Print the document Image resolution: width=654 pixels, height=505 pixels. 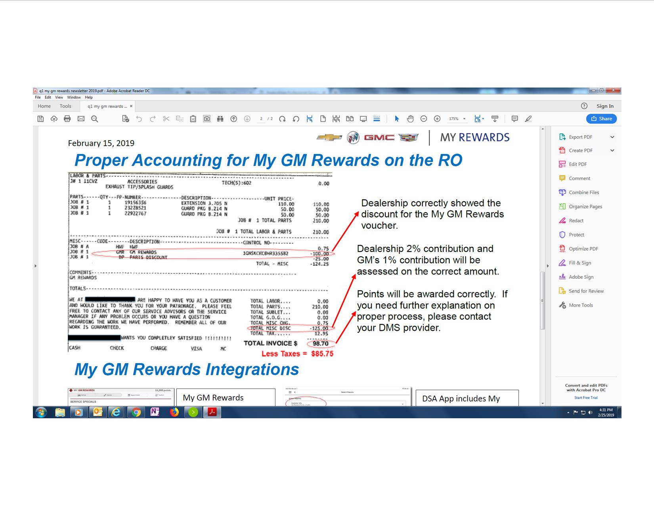(67, 119)
